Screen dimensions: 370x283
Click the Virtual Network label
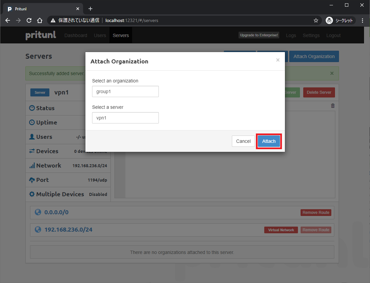coord(281,230)
